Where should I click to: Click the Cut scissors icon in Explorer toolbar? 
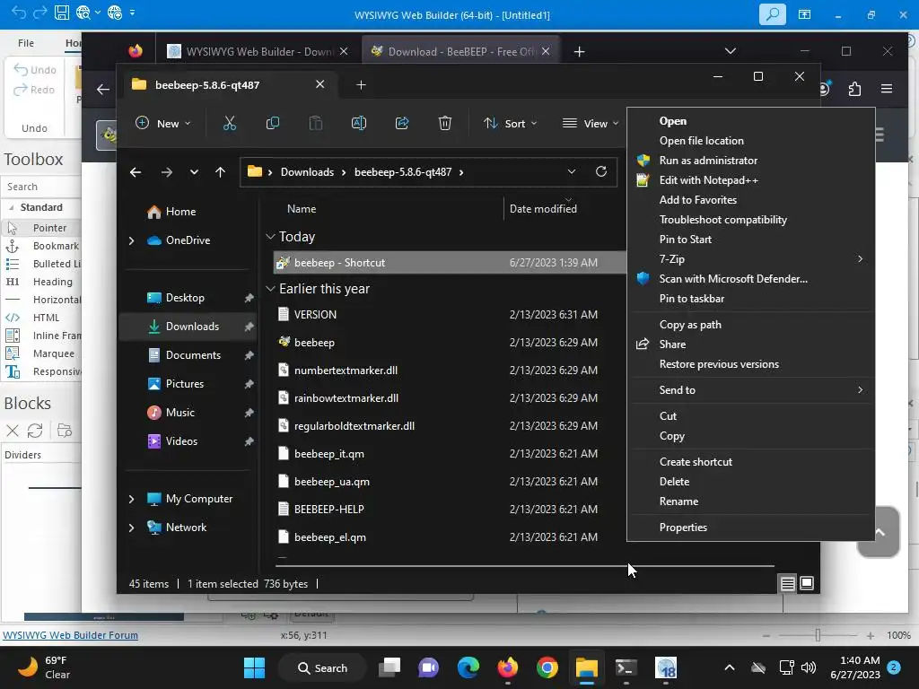[229, 123]
